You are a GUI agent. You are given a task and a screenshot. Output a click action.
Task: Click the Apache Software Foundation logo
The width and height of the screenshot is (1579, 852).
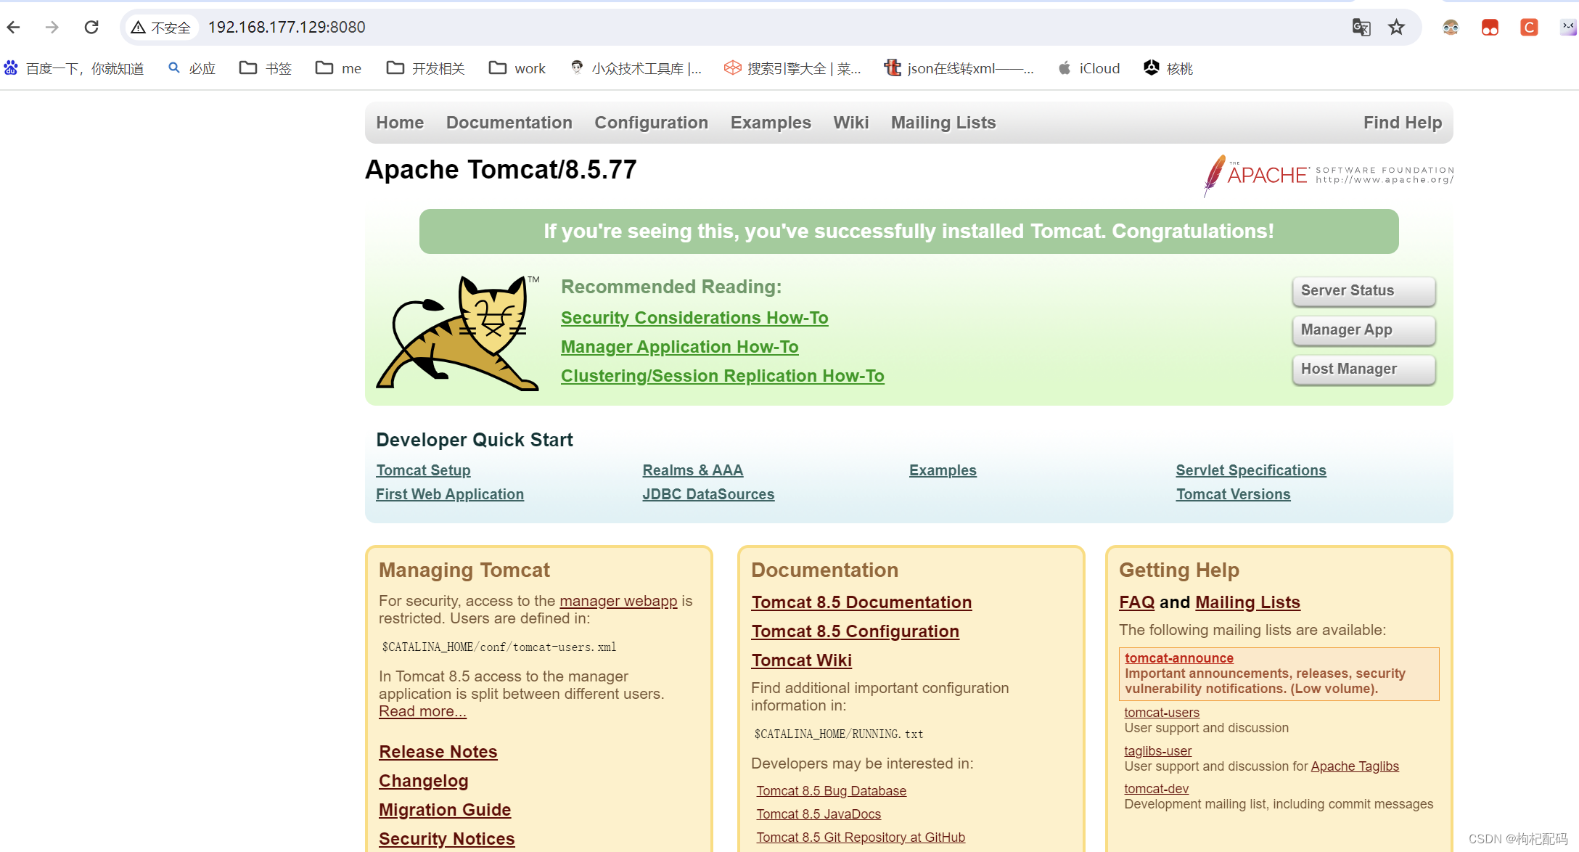click(1328, 175)
